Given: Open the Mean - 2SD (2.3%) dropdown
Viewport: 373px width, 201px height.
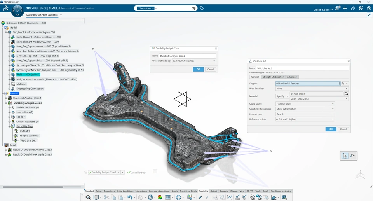Looking at the screenshot, I should point(319,99).
